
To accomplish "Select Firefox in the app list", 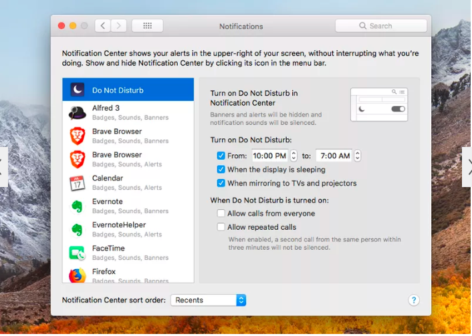I will tap(128, 275).
